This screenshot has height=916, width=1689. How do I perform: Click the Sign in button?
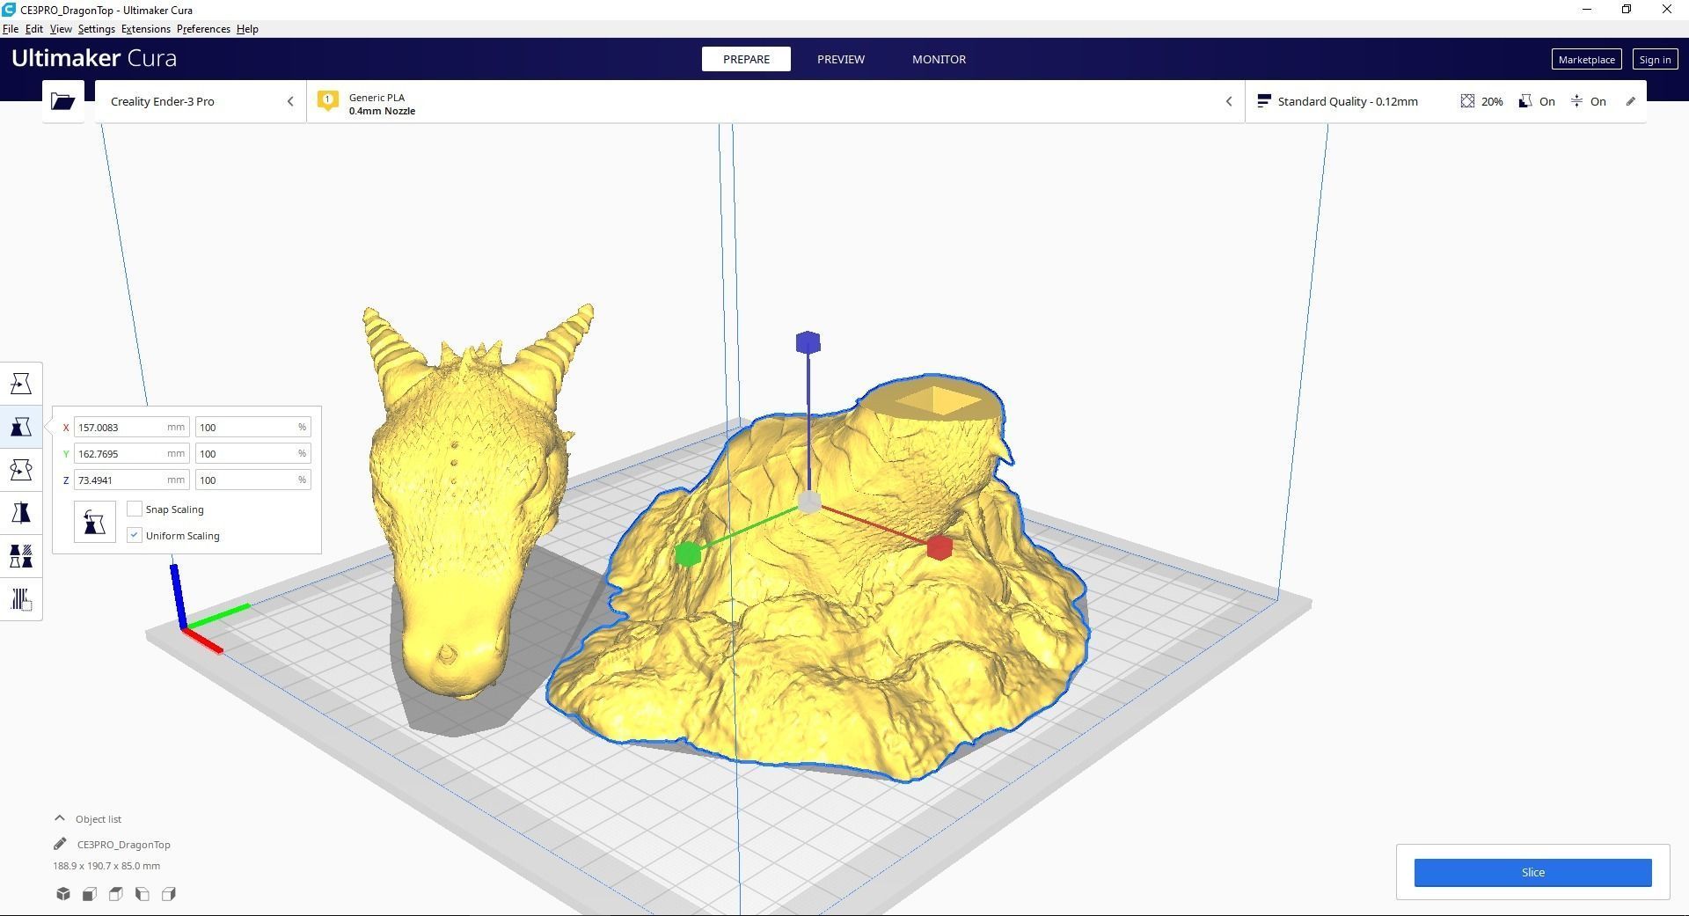point(1655,60)
